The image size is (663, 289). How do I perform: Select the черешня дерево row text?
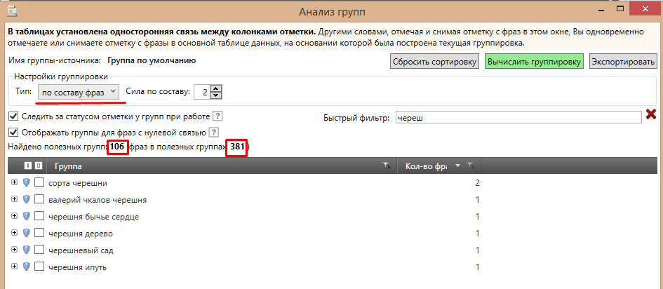[81, 234]
